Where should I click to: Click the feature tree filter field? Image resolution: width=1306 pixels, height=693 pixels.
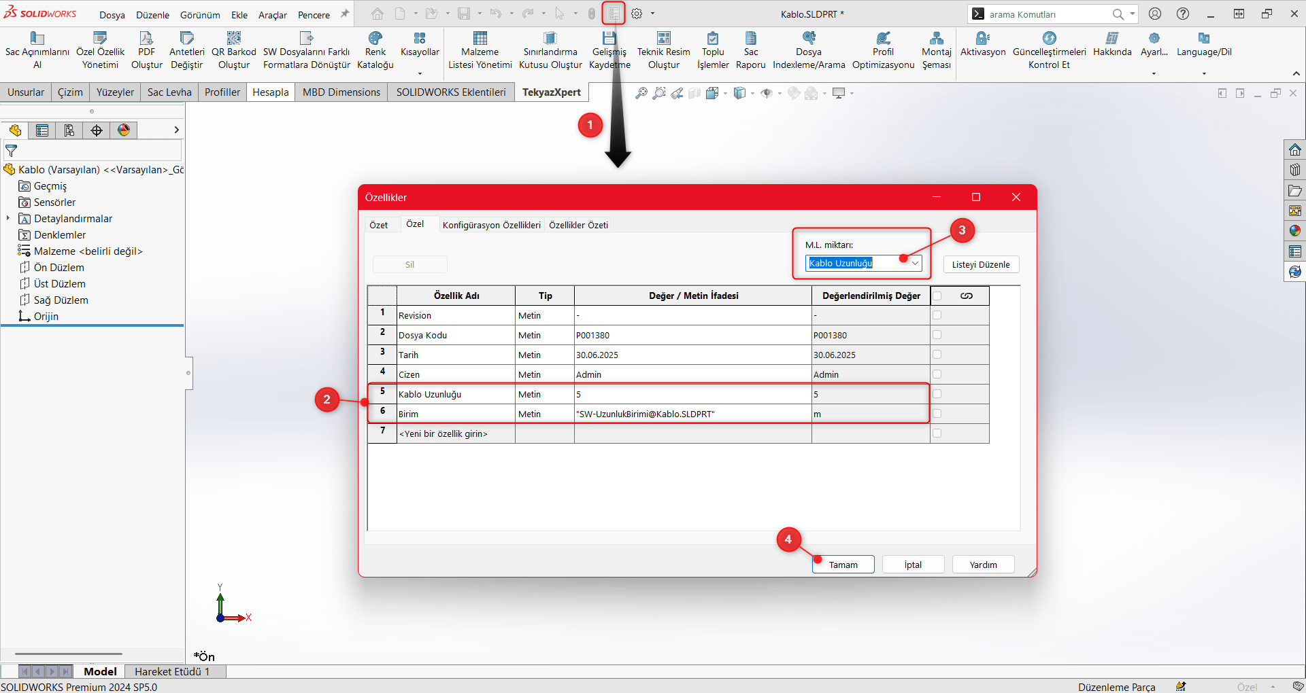(x=93, y=150)
